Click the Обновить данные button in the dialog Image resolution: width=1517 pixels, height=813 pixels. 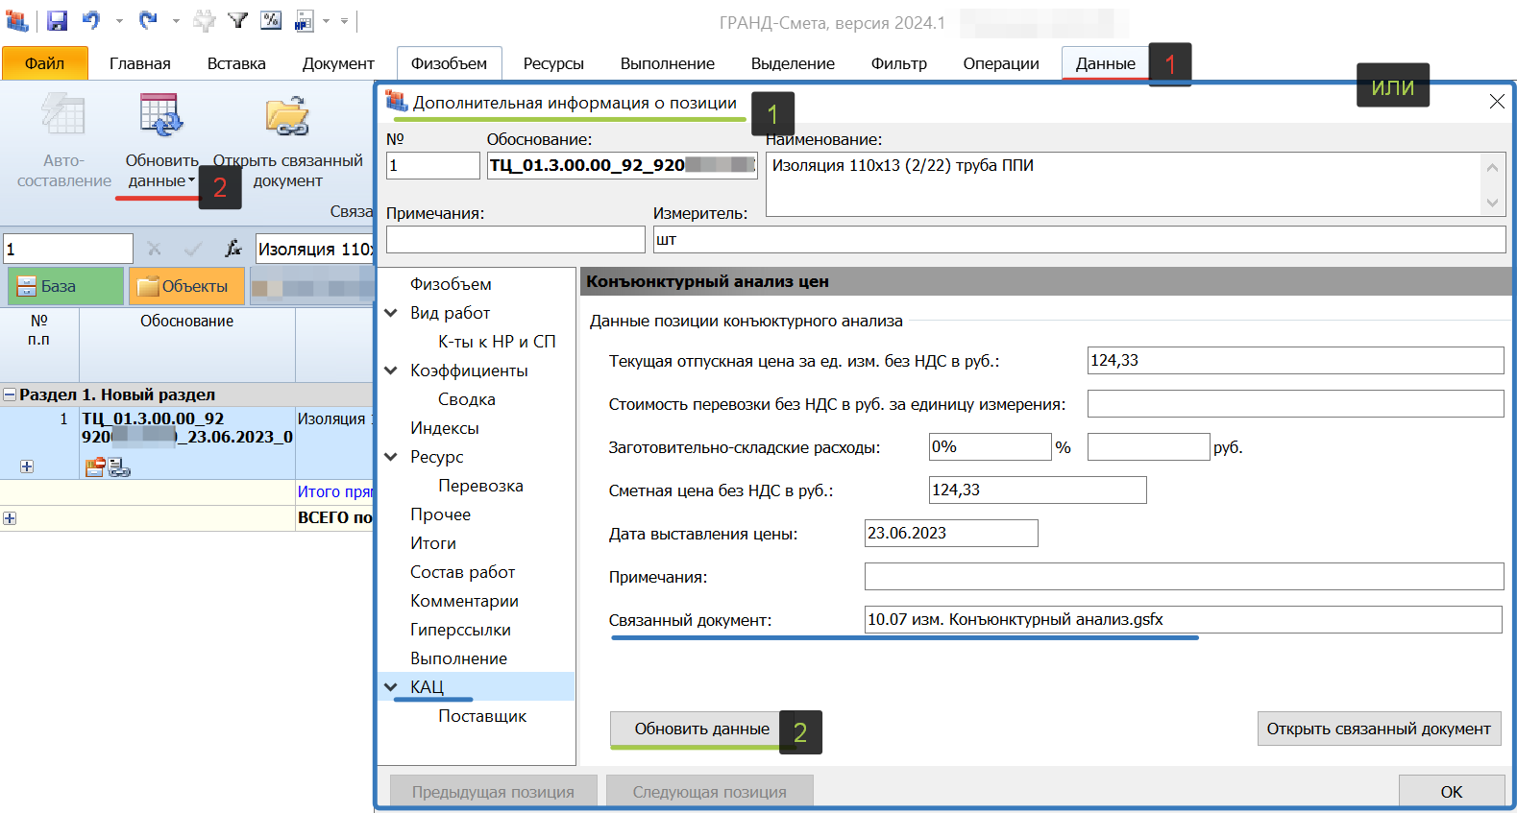tap(701, 729)
